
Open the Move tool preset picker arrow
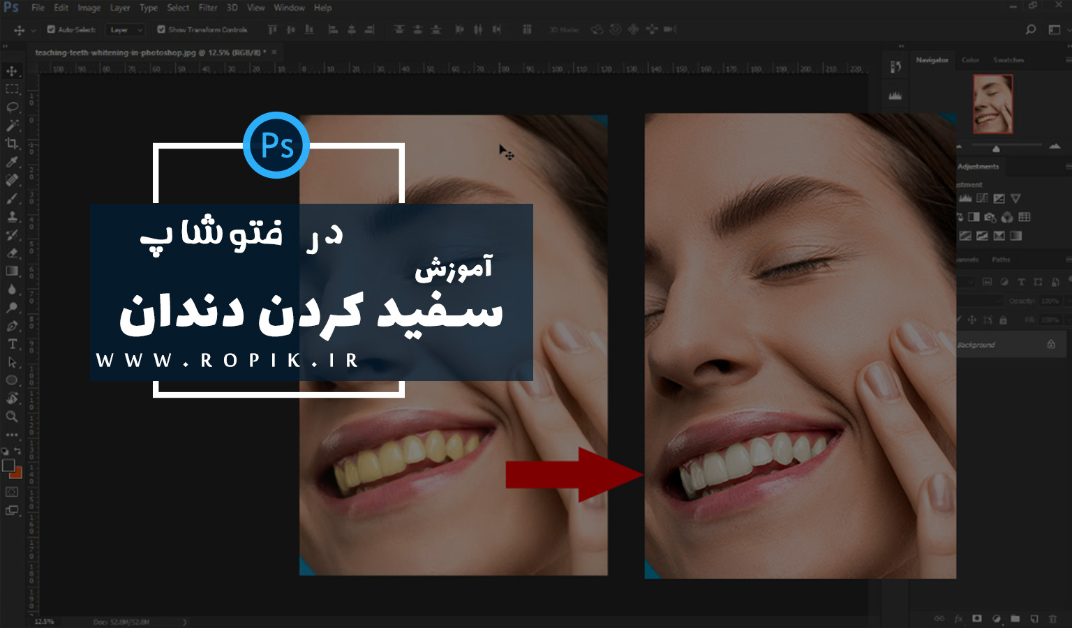coord(33,30)
